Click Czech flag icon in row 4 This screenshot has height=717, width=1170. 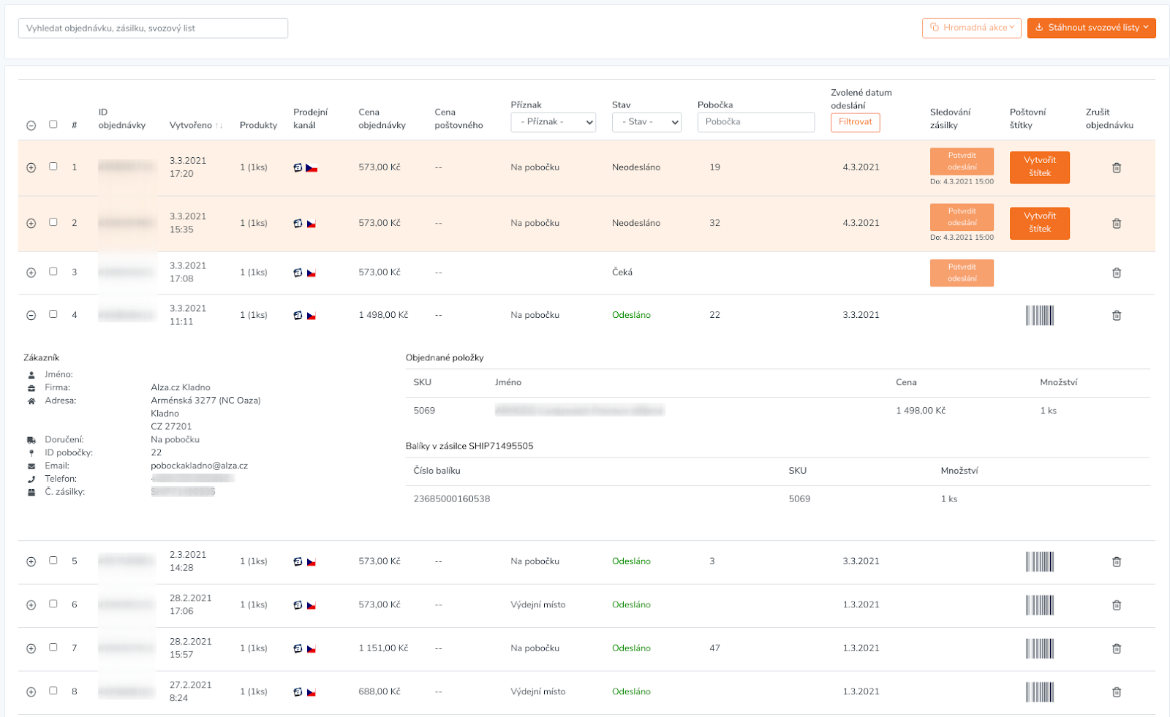(312, 316)
